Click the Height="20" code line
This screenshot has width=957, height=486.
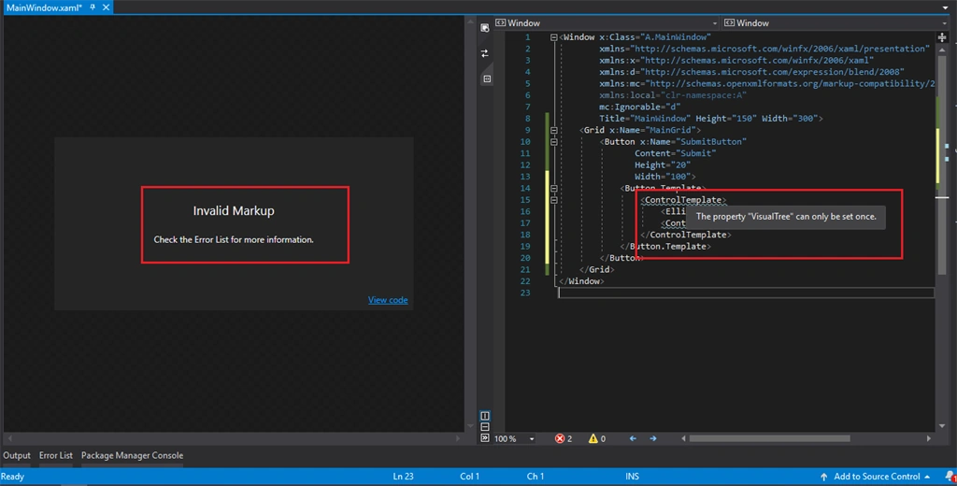pos(663,164)
